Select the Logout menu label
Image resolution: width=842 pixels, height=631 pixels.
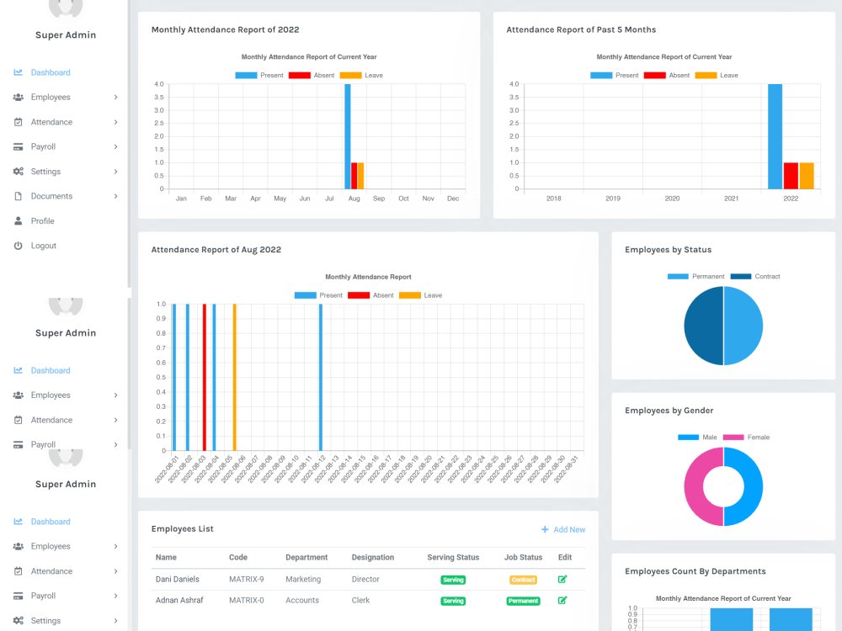coord(44,246)
